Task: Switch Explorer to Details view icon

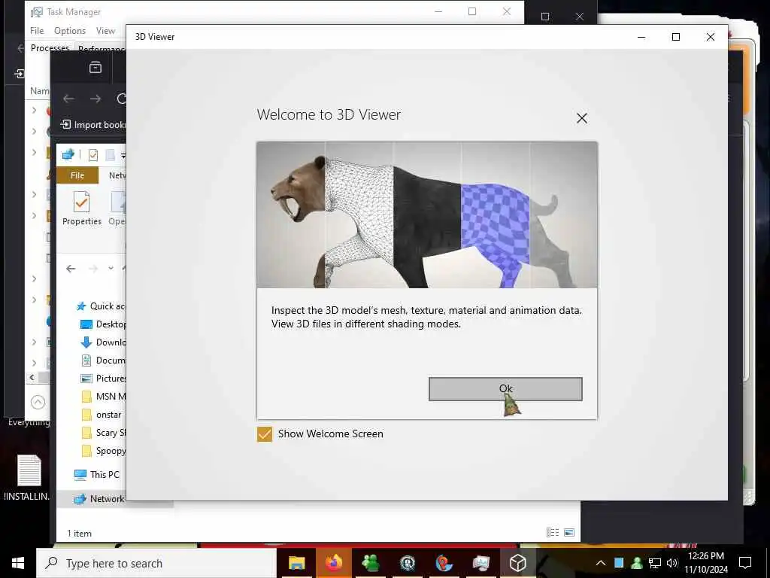Action: [x=553, y=532]
